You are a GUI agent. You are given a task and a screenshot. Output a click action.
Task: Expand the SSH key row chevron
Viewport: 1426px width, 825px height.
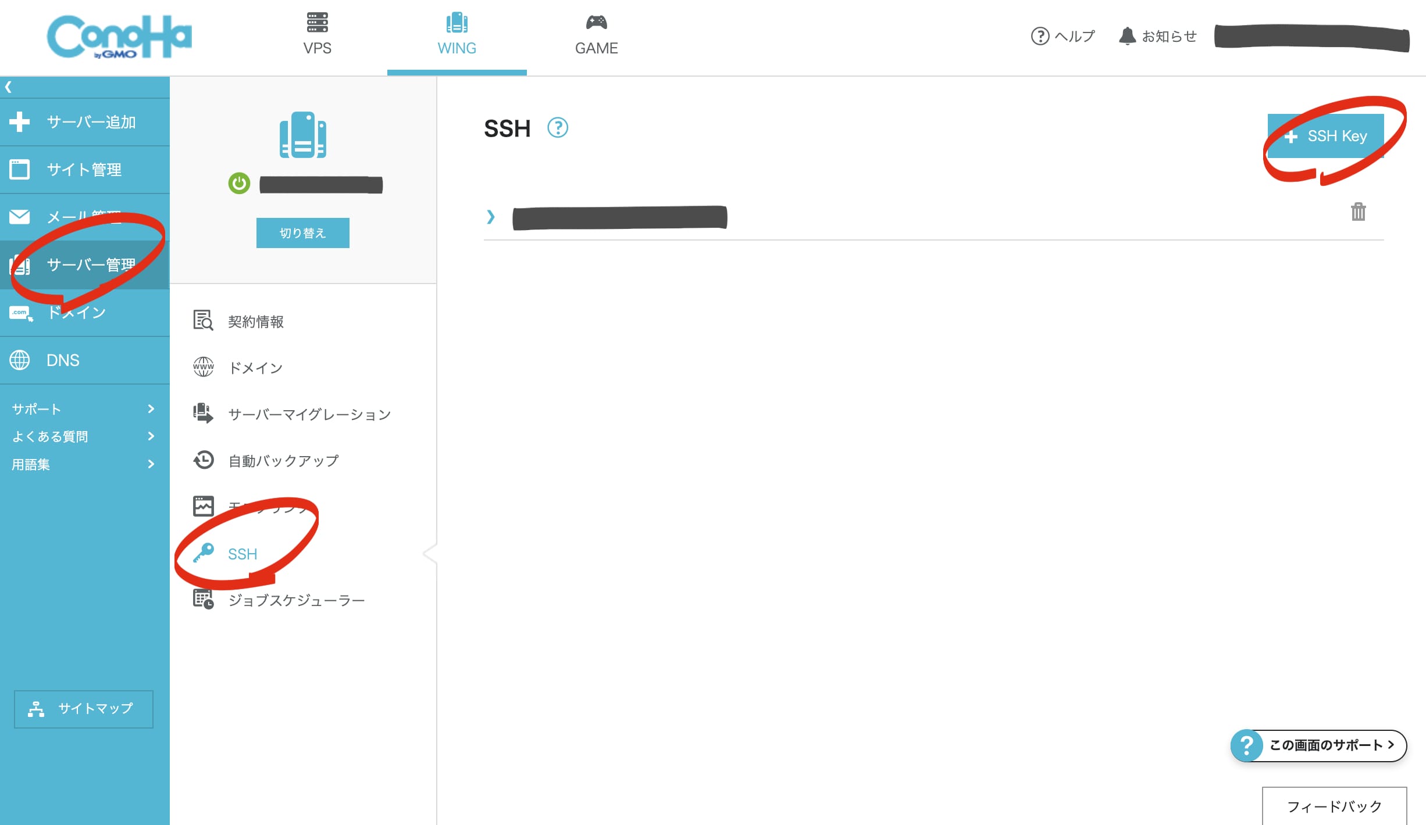[x=490, y=217]
